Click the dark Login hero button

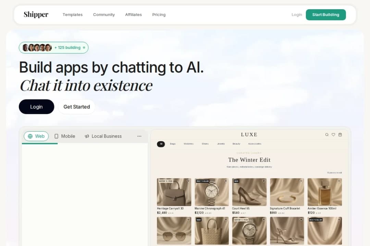tap(36, 107)
